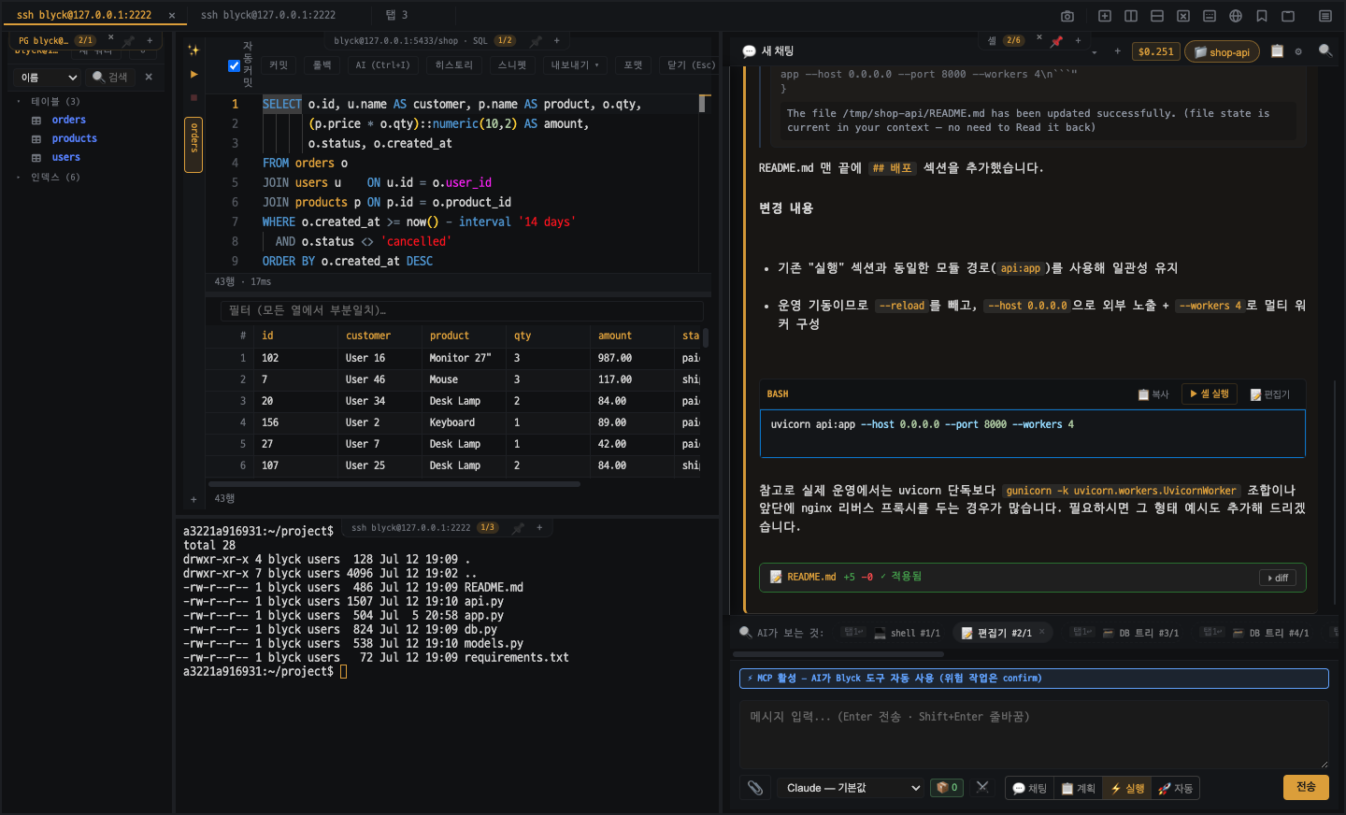The image size is (1346, 815).
Task: Click the crossed-swords icon near model selector
Action: [x=982, y=787]
